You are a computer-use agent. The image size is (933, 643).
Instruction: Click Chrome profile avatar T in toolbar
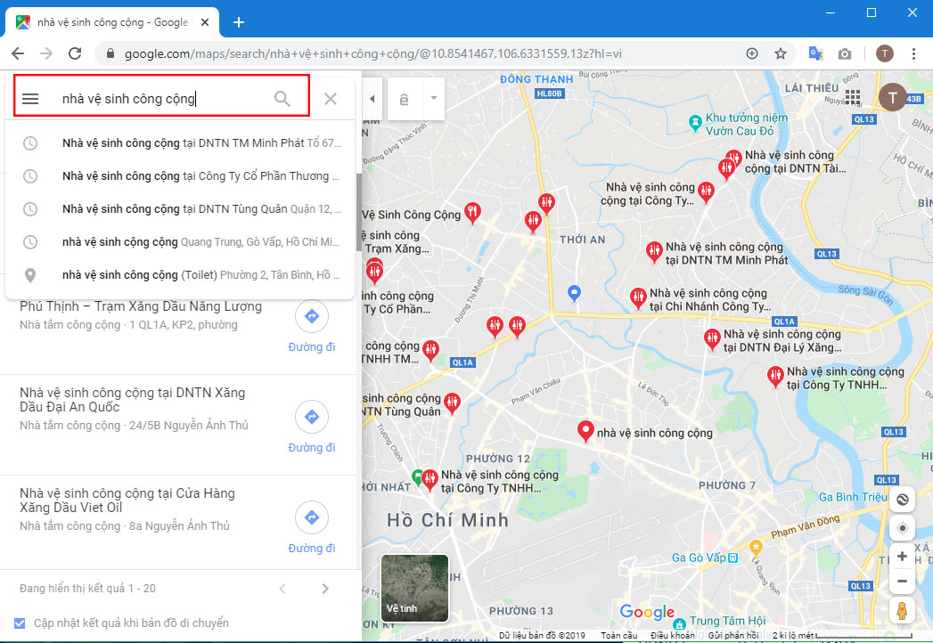coord(885,53)
